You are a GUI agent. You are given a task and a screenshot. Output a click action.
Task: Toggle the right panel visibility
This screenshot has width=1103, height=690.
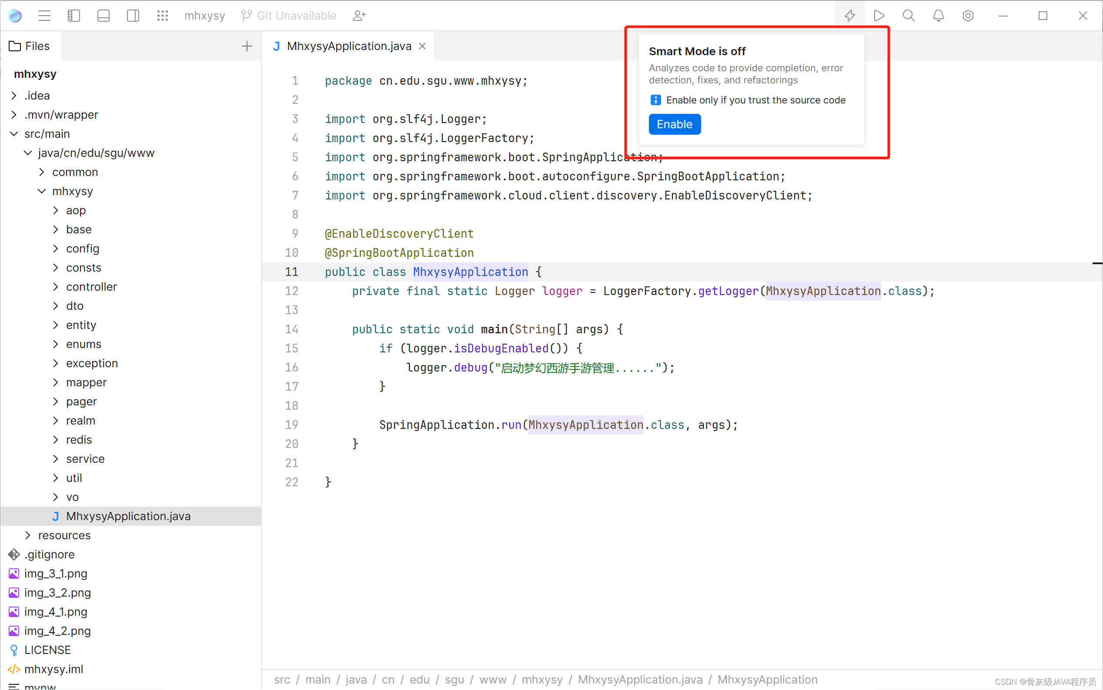(133, 15)
